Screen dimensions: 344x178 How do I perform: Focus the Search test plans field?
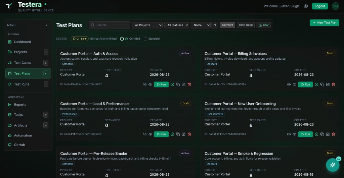[110, 25]
